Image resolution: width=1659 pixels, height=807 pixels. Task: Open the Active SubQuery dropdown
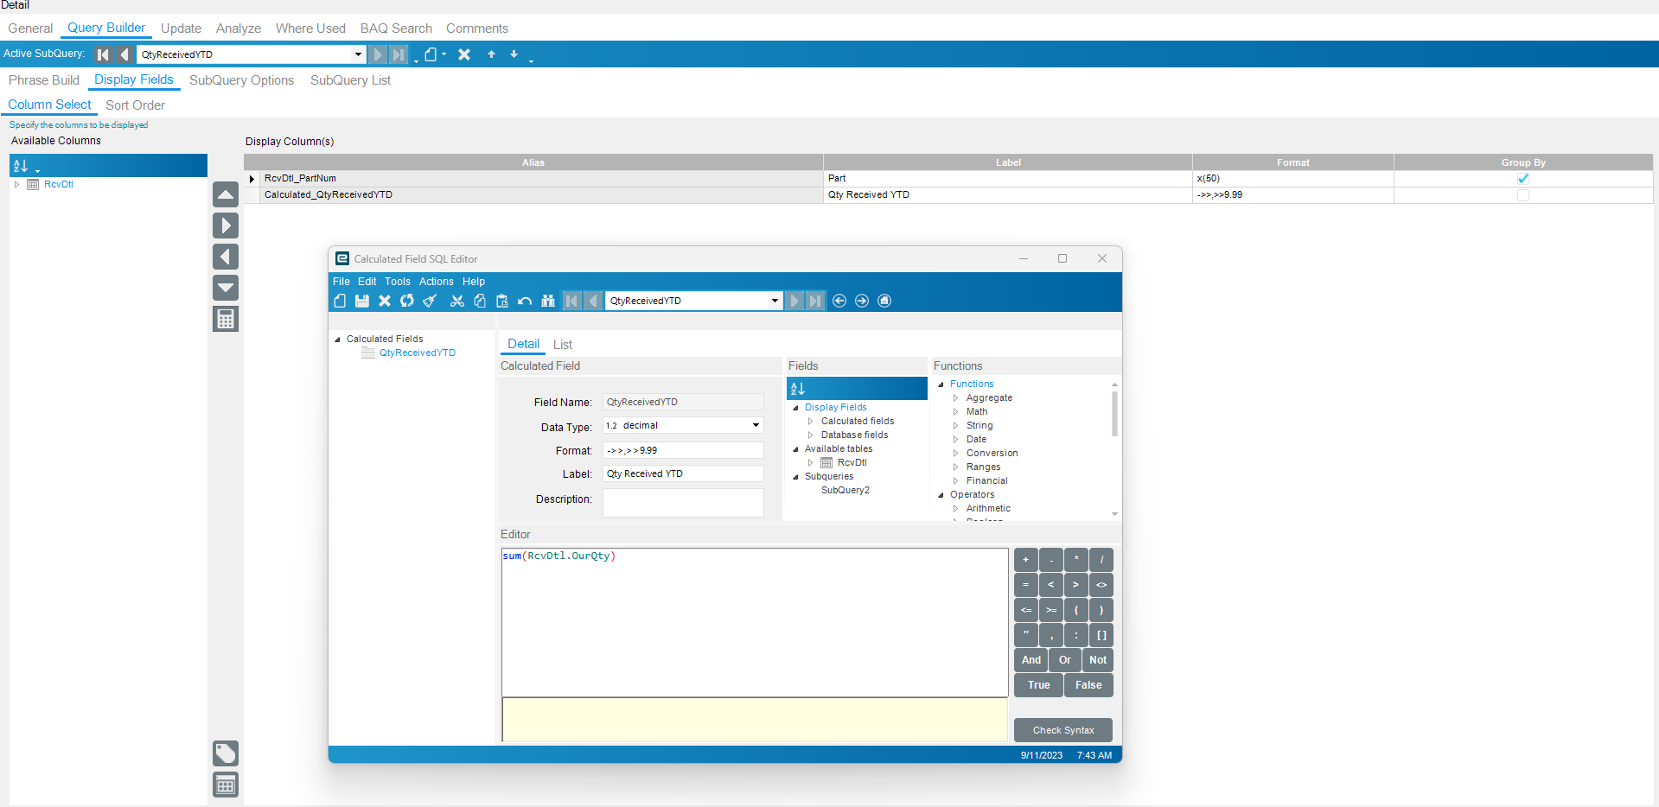point(358,54)
